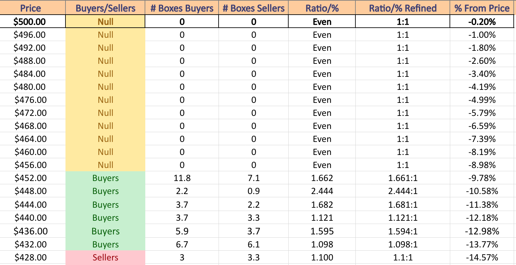The width and height of the screenshot is (516, 265).
Task: Click the $448.00 price cell
Action: [x=33, y=191]
